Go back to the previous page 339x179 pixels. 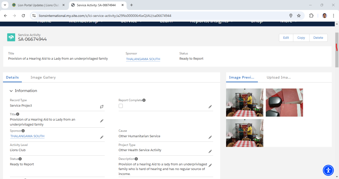(6, 16)
